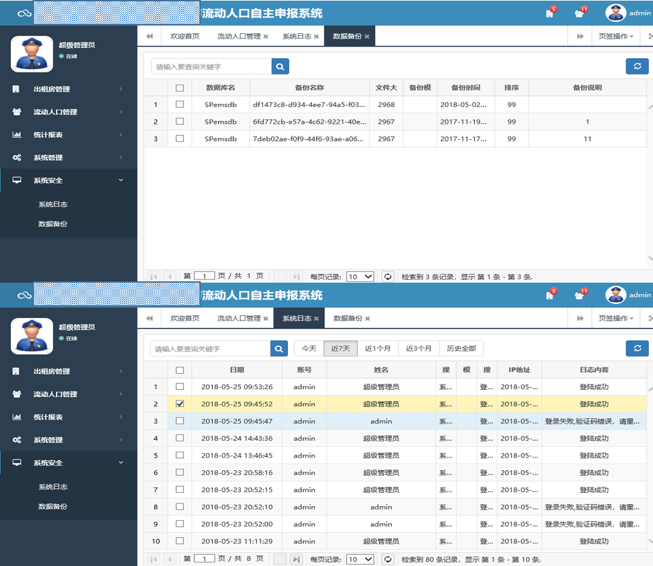
Task: Close the highlighted 数据备份 tab via its x
Action: [367, 37]
